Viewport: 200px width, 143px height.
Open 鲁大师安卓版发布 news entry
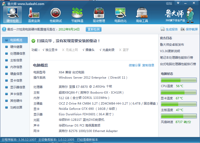(x=172, y=45)
